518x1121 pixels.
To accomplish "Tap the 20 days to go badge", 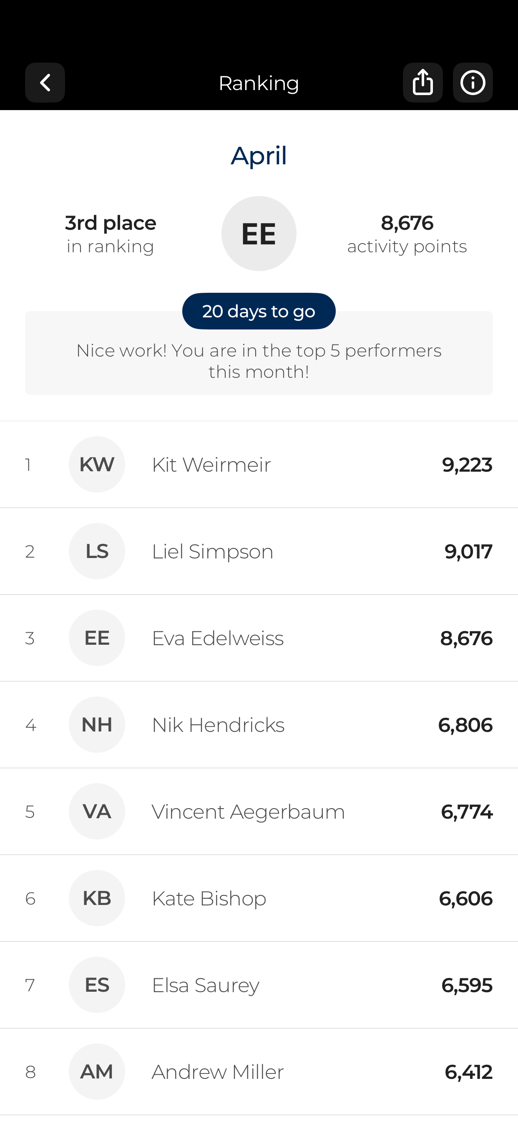I will coord(259,311).
